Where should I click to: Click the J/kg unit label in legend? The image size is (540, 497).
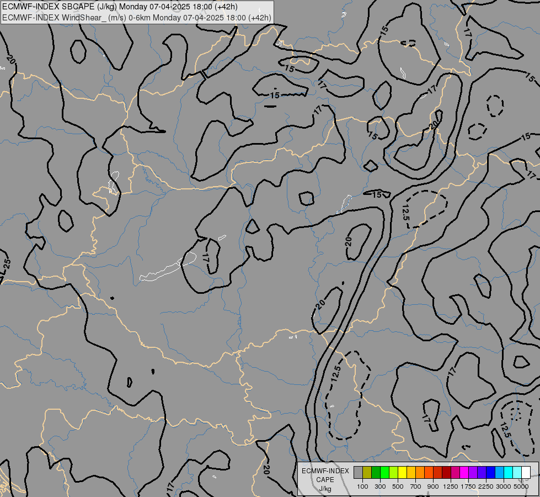pyautogui.click(x=325, y=489)
